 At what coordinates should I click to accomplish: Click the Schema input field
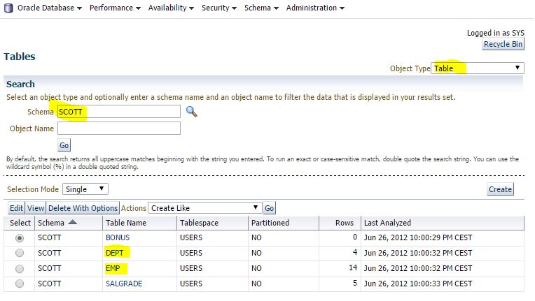(119, 112)
